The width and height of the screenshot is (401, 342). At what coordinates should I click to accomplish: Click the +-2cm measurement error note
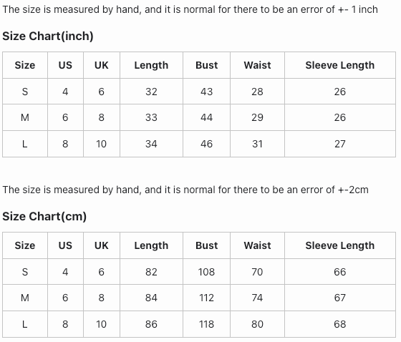click(185, 190)
